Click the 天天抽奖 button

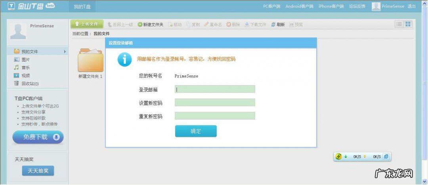tap(38, 171)
